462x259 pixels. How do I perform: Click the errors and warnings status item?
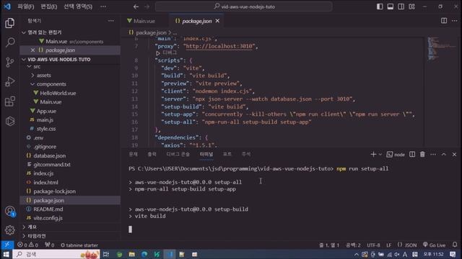point(27,245)
